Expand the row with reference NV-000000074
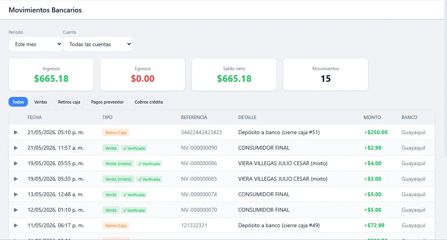This screenshot has width=447, height=240. [16, 194]
